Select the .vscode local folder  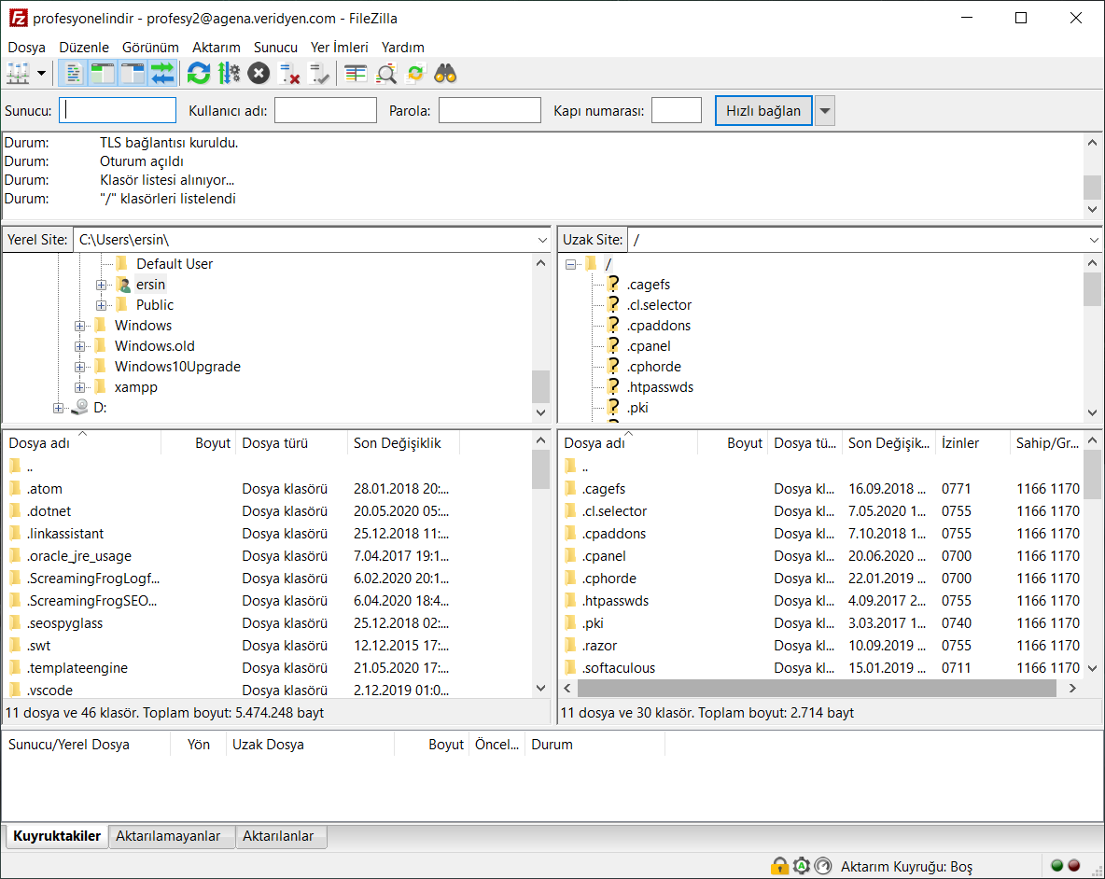49,691
